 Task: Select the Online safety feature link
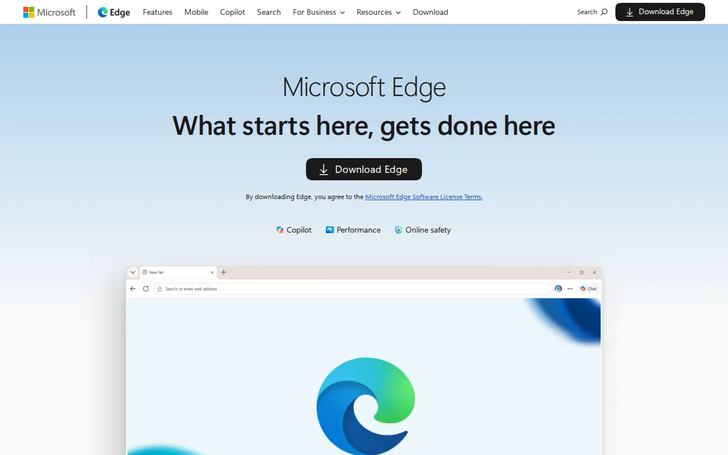click(x=423, y=230)
